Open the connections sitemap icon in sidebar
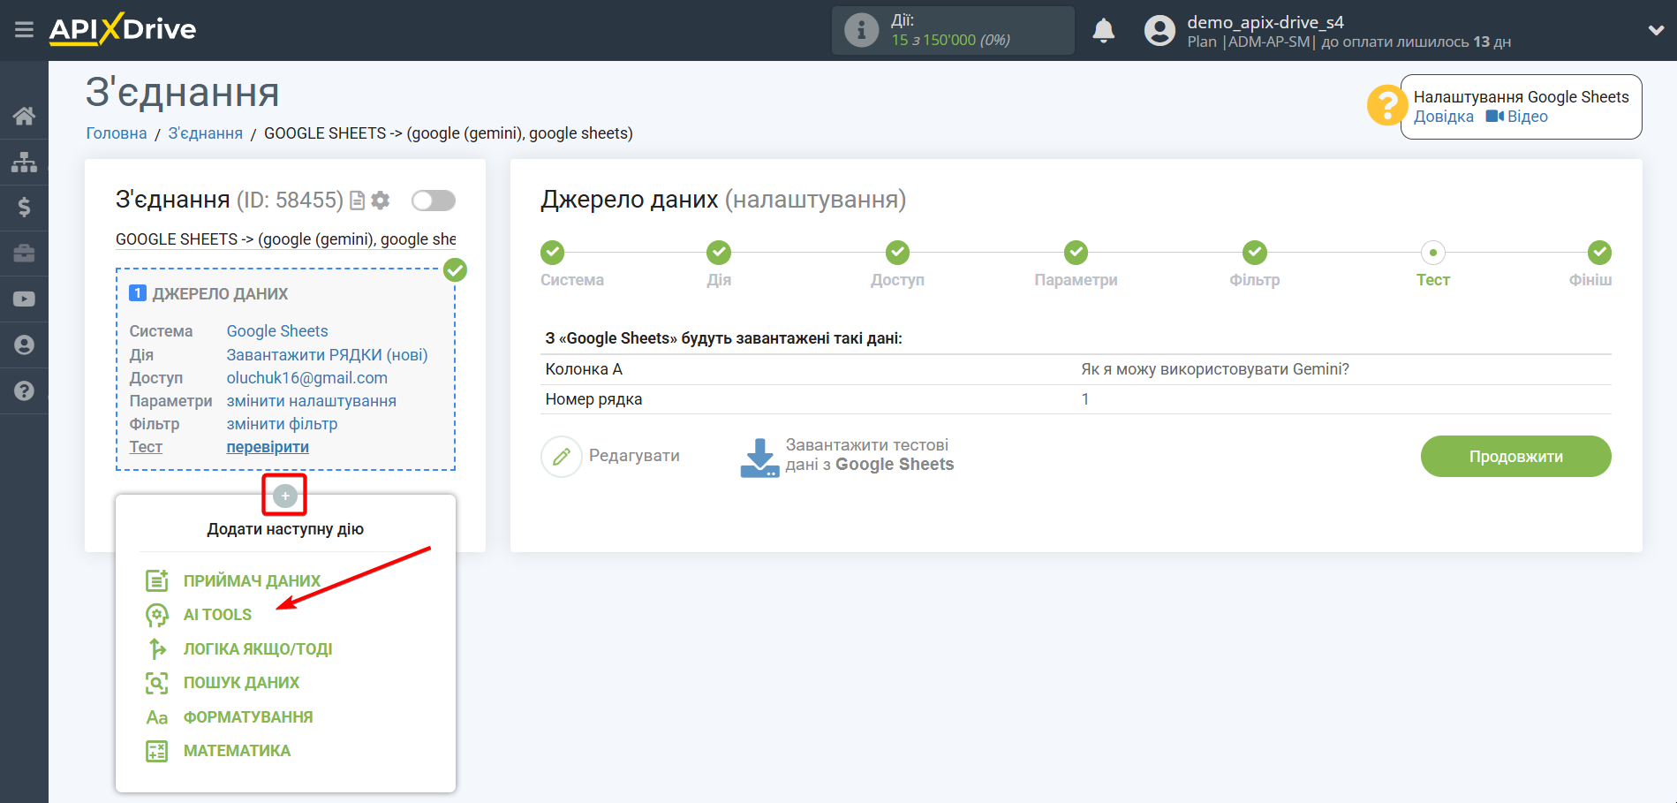The height and width of the screenshot is (803, 1677). [x=24, y=162]
